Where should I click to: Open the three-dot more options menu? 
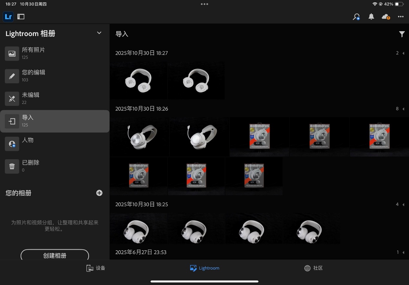[x=401, y=17]
